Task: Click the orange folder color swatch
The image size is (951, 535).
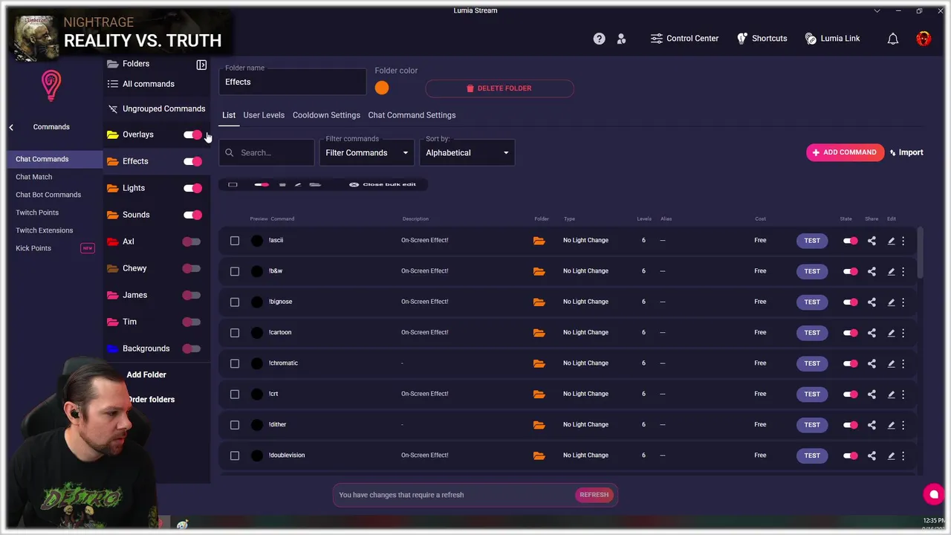Action: tap(382, 88)
